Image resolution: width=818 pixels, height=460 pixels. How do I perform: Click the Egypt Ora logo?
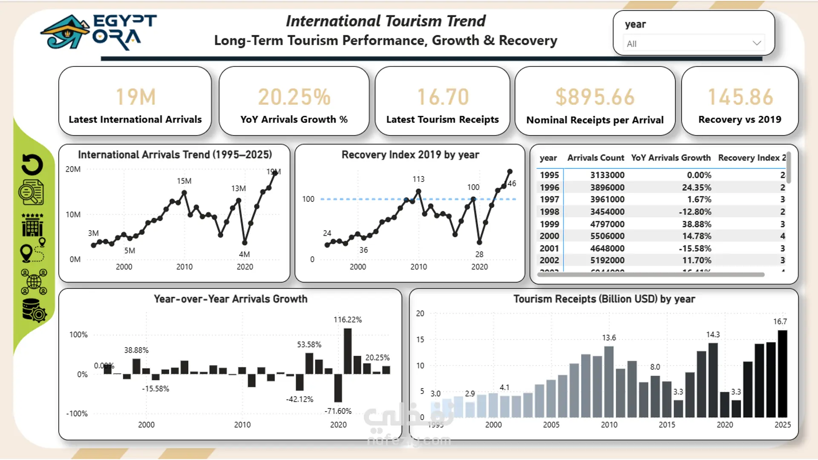99,32
